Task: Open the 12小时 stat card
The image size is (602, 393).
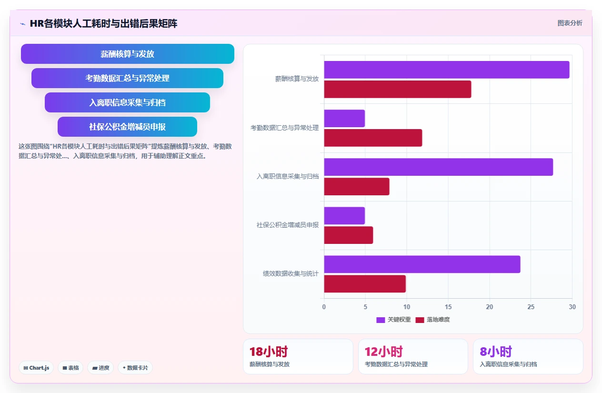Action: point(413,356)
